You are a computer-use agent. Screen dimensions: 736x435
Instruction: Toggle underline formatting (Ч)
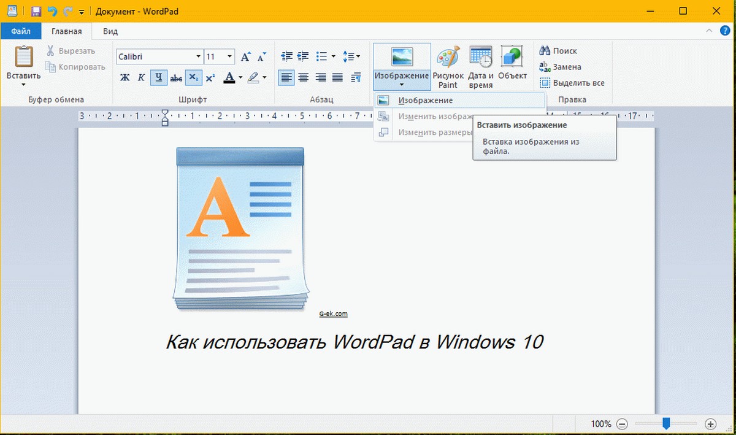tap(159, 77)
